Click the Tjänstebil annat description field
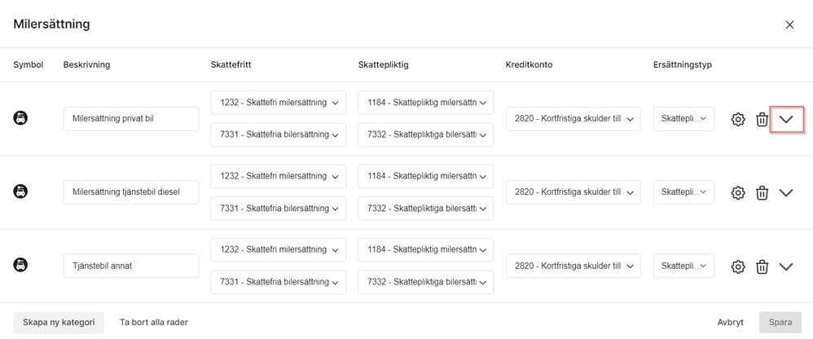Viewport: 813px width, 339px height. tap(131, 266)
